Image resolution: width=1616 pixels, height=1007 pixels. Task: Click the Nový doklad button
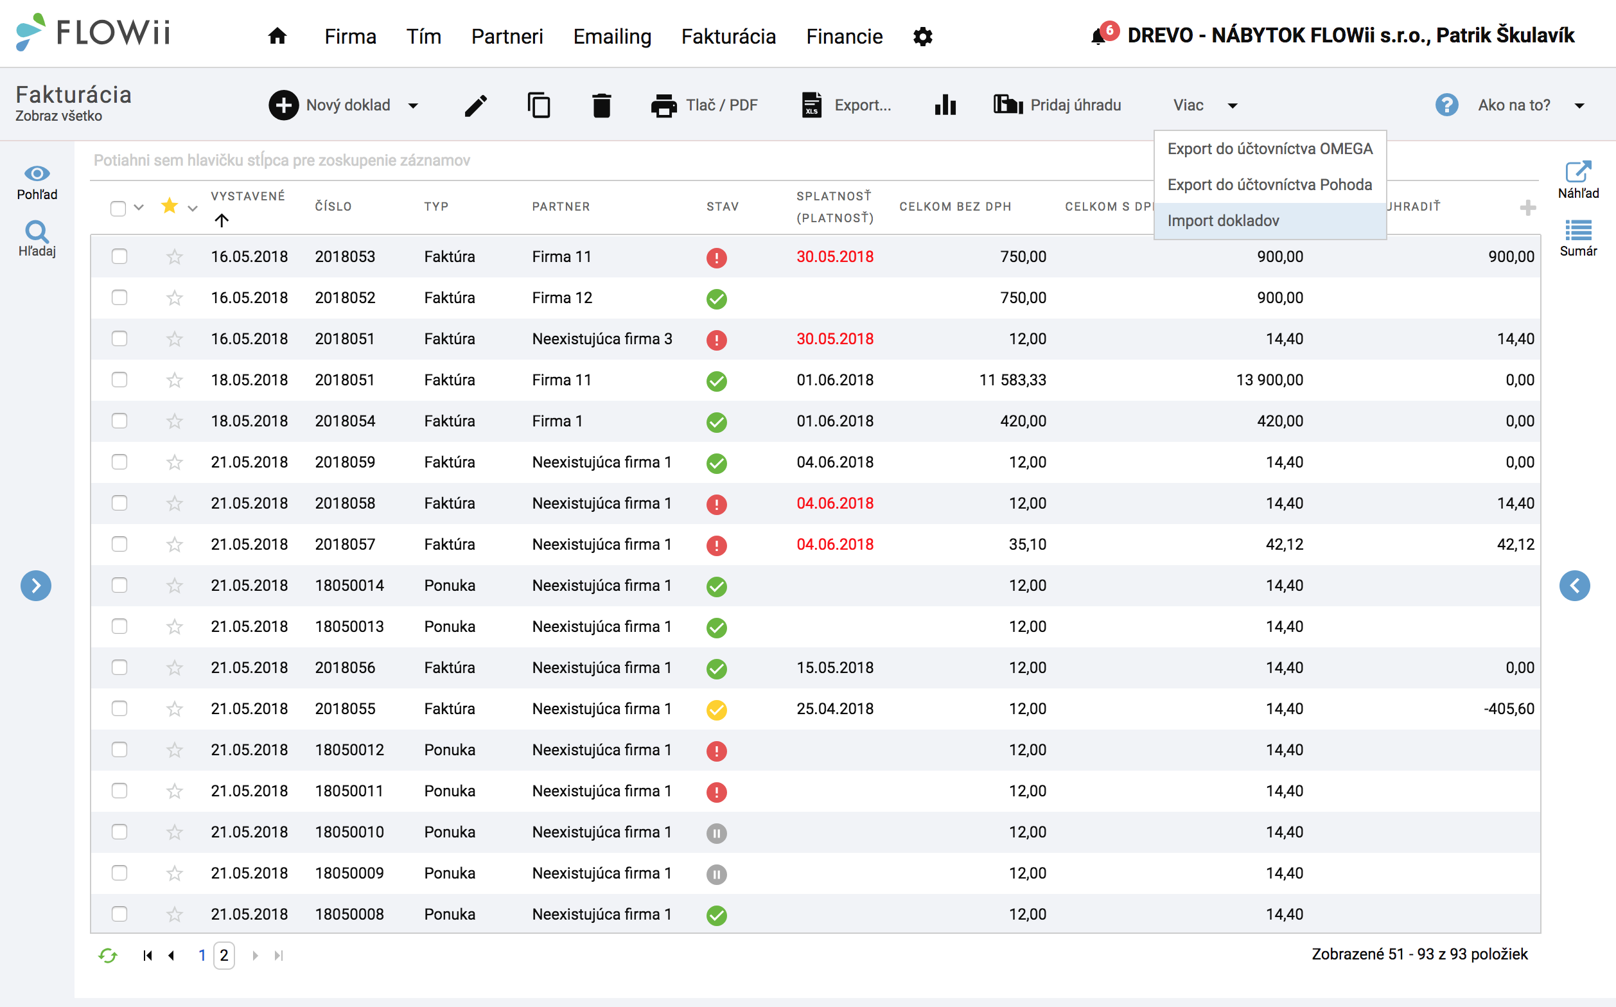tap(329, 105)
